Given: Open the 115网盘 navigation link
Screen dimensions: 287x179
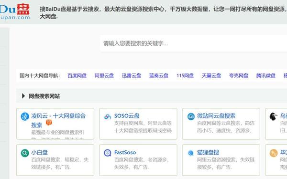Looking at the screenshot, I should [185, 75].
